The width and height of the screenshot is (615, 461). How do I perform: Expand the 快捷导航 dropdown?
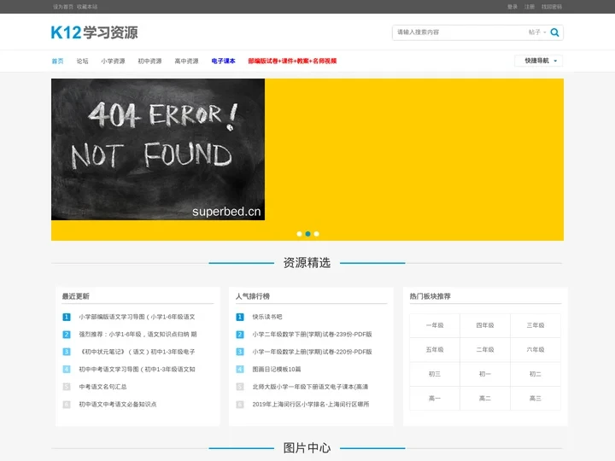pos(538,61)
